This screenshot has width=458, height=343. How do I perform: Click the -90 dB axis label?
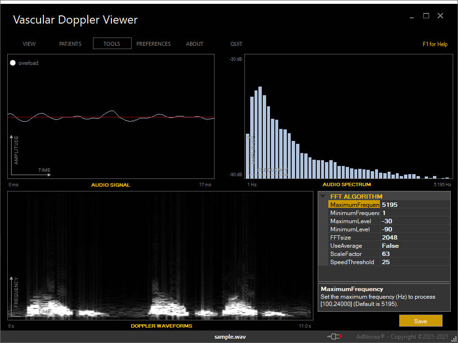click(x=236, y=175)
